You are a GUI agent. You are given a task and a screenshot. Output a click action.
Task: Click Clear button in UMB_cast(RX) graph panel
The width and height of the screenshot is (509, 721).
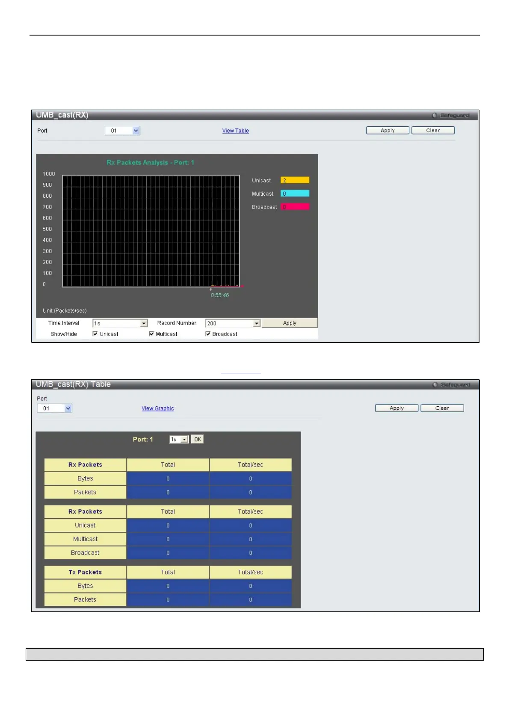coord(433,131)
